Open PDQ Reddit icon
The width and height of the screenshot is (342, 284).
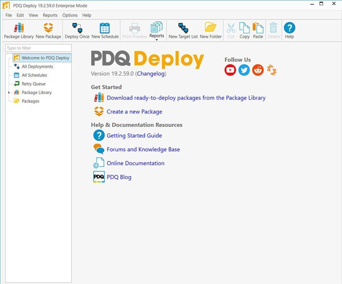(258, 70)
